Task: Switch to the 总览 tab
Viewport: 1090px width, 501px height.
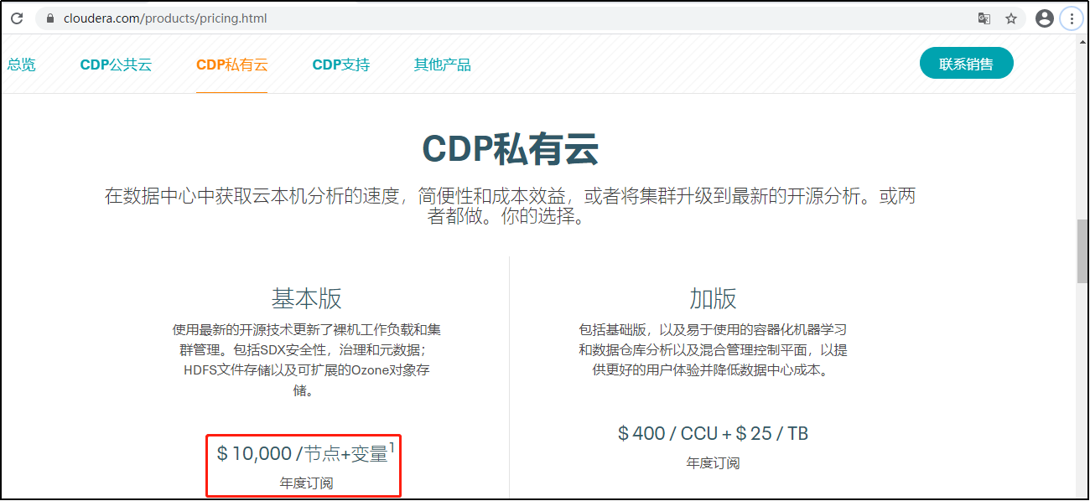Action: pos(22,65)
